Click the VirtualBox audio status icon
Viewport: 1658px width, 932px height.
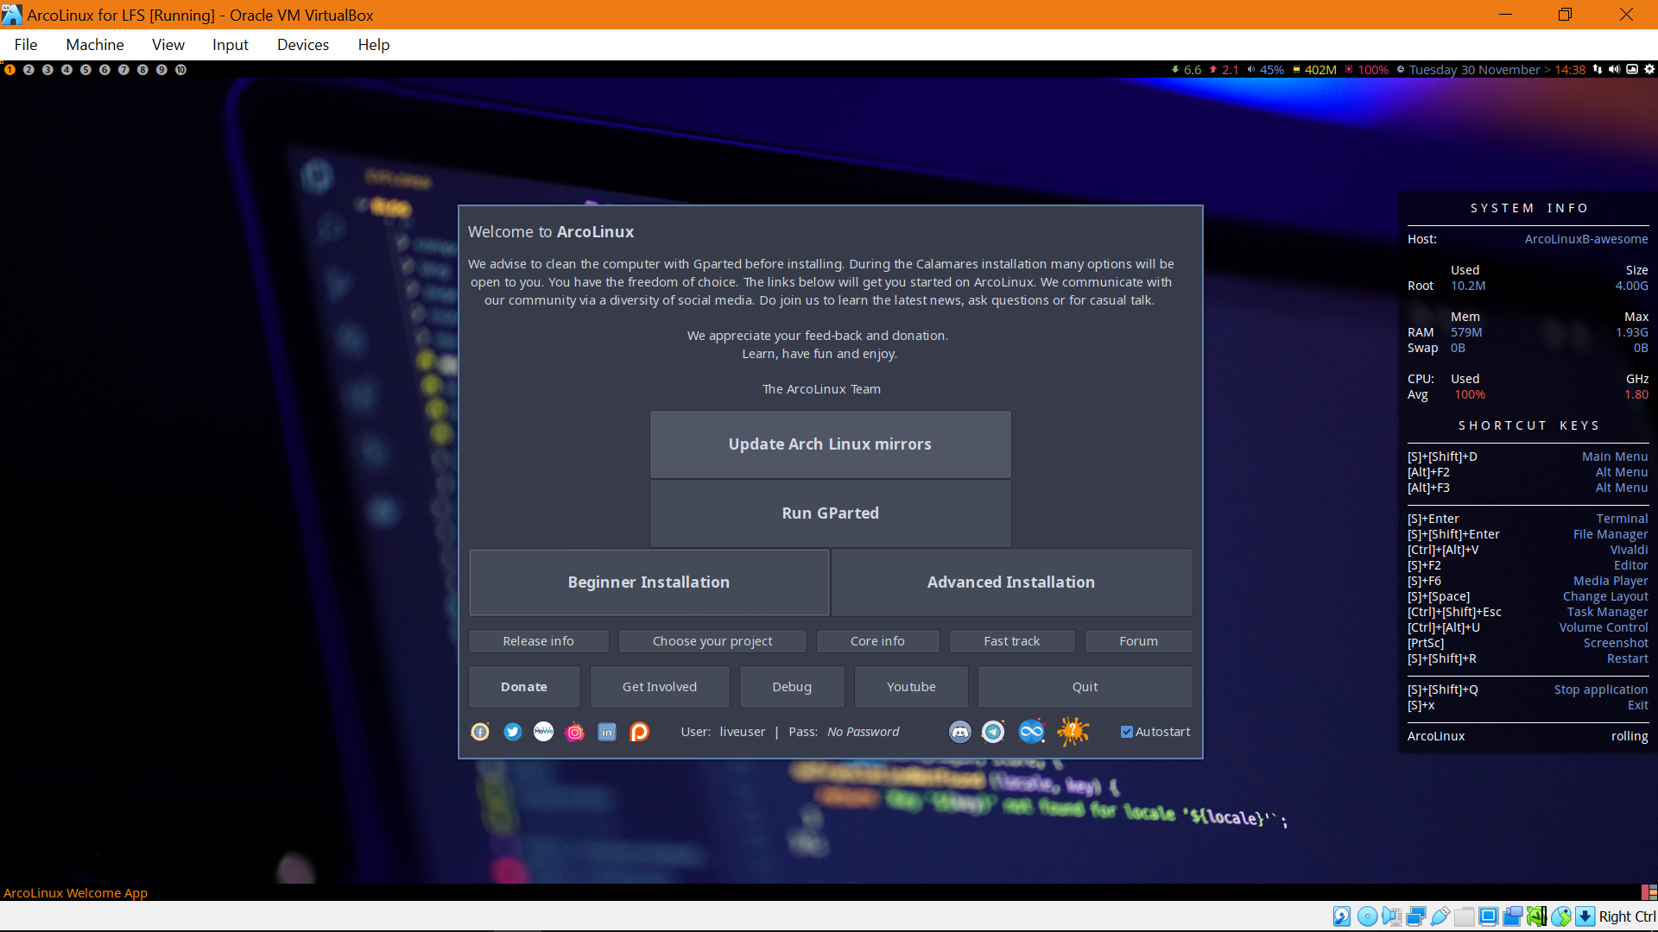(x=1392, y=916)
